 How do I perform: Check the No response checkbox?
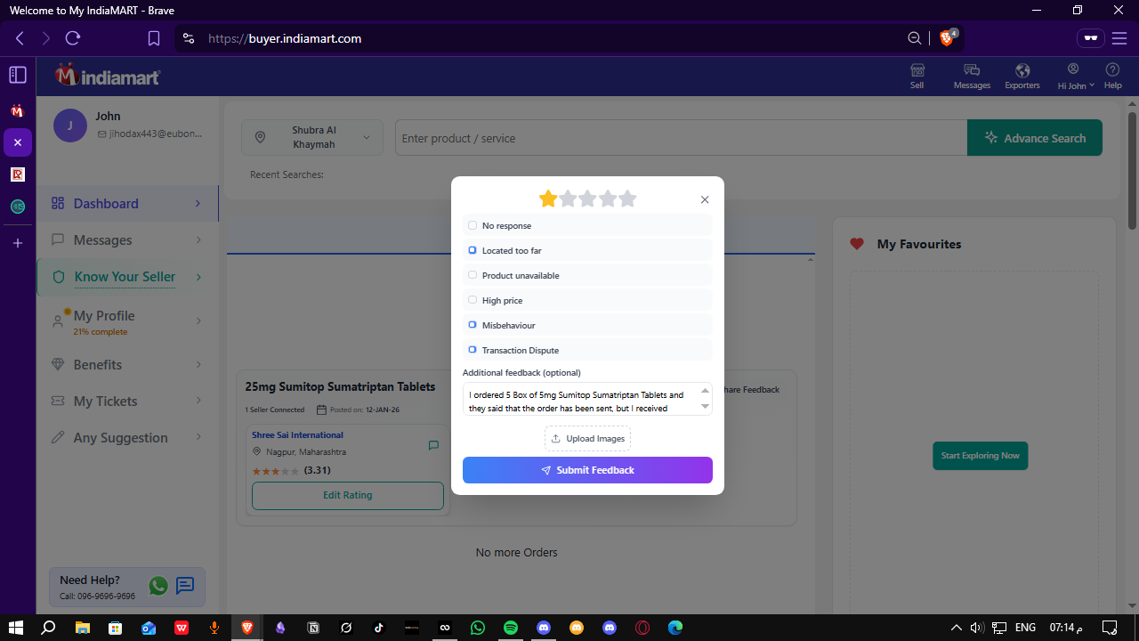pos(473,226)
